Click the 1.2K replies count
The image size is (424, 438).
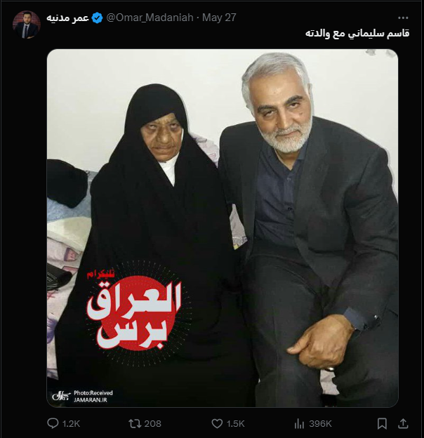pos(71,424)
